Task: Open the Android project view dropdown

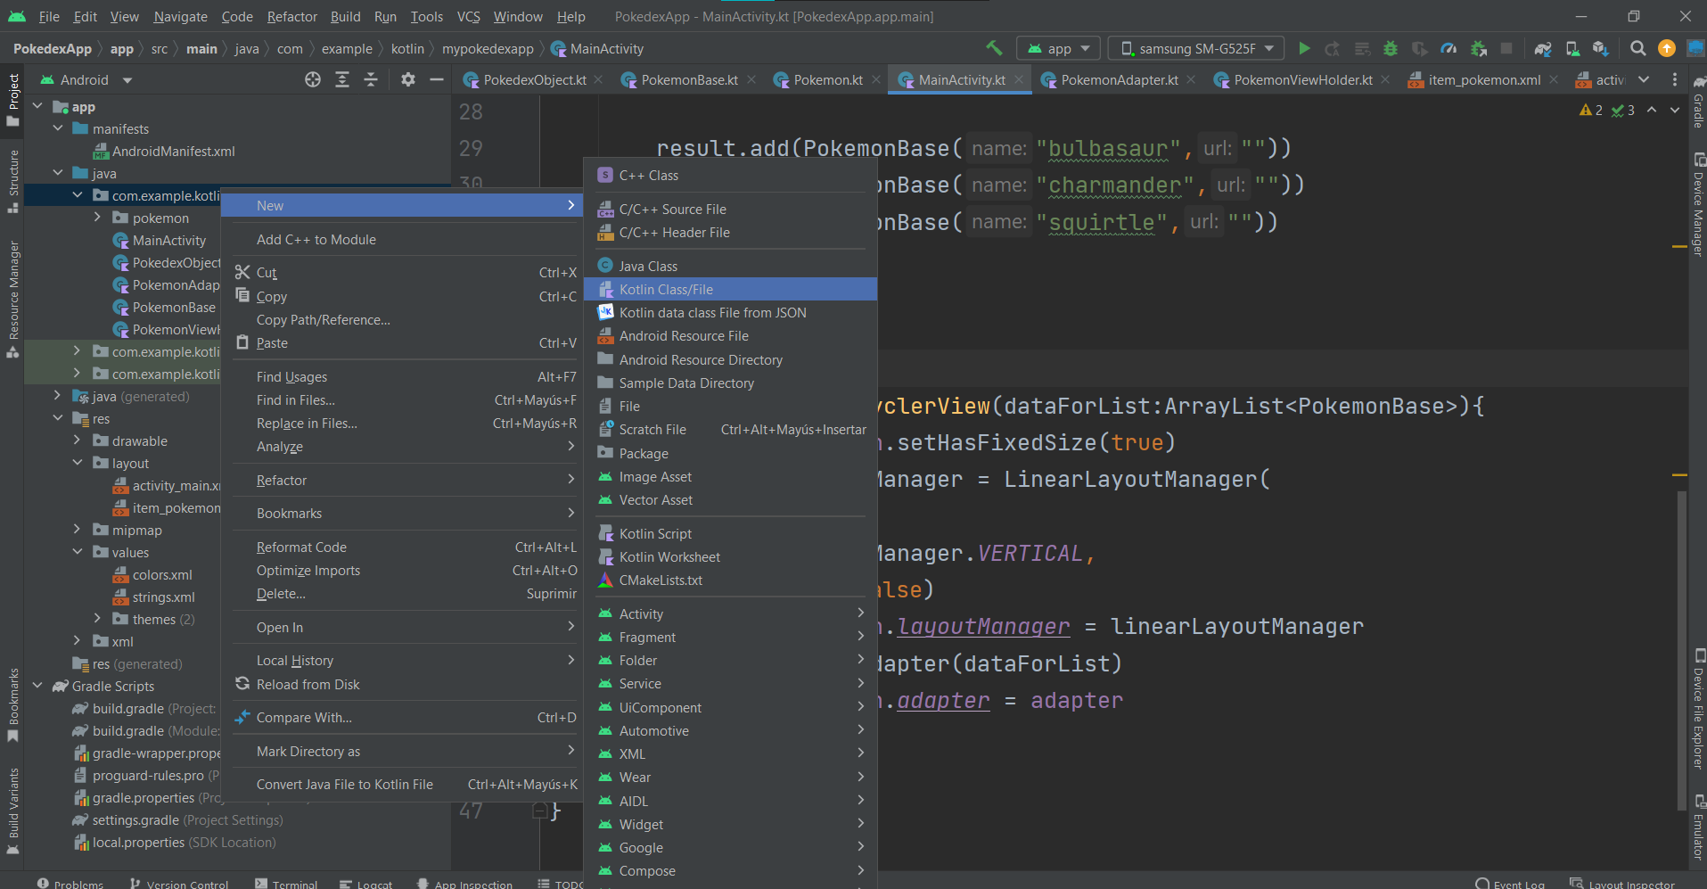Action: [x=86, y=80]
